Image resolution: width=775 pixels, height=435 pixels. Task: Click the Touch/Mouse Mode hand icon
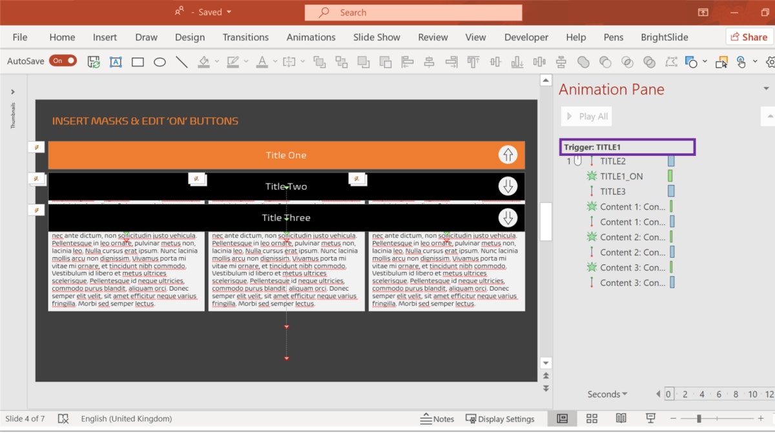741,62
